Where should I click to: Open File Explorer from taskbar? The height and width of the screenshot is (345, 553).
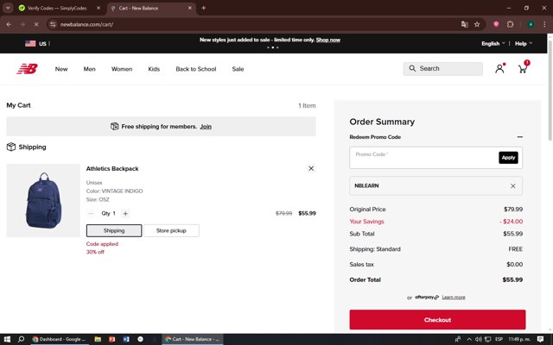(98, 339)
